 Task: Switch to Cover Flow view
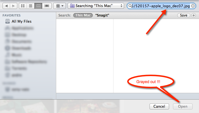(47, 6)
